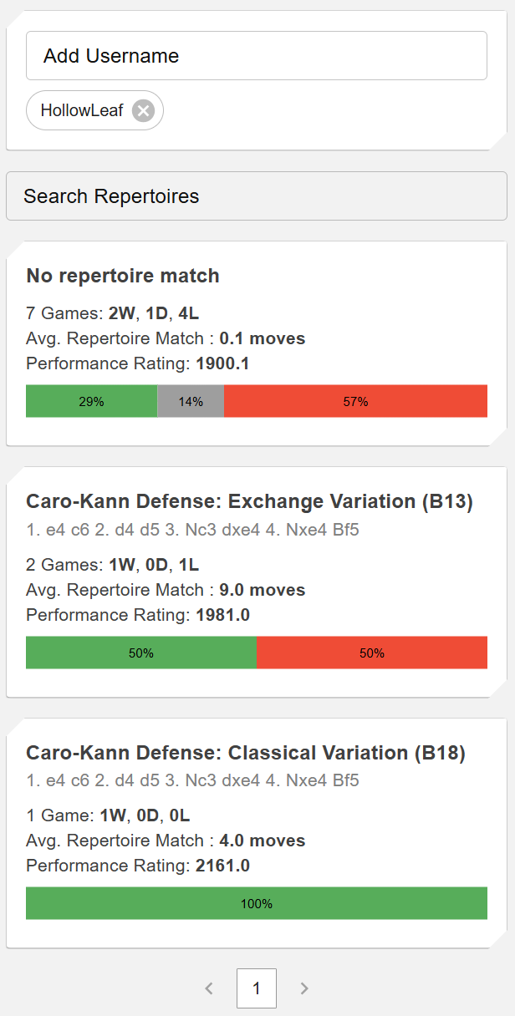515x1016 pixels.
Task: Click the Performance Rating 2161.0 text
Action: coord(138,866)
